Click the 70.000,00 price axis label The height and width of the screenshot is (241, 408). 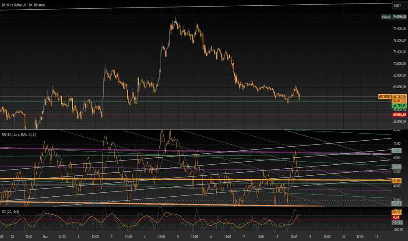tap(399, 64)
